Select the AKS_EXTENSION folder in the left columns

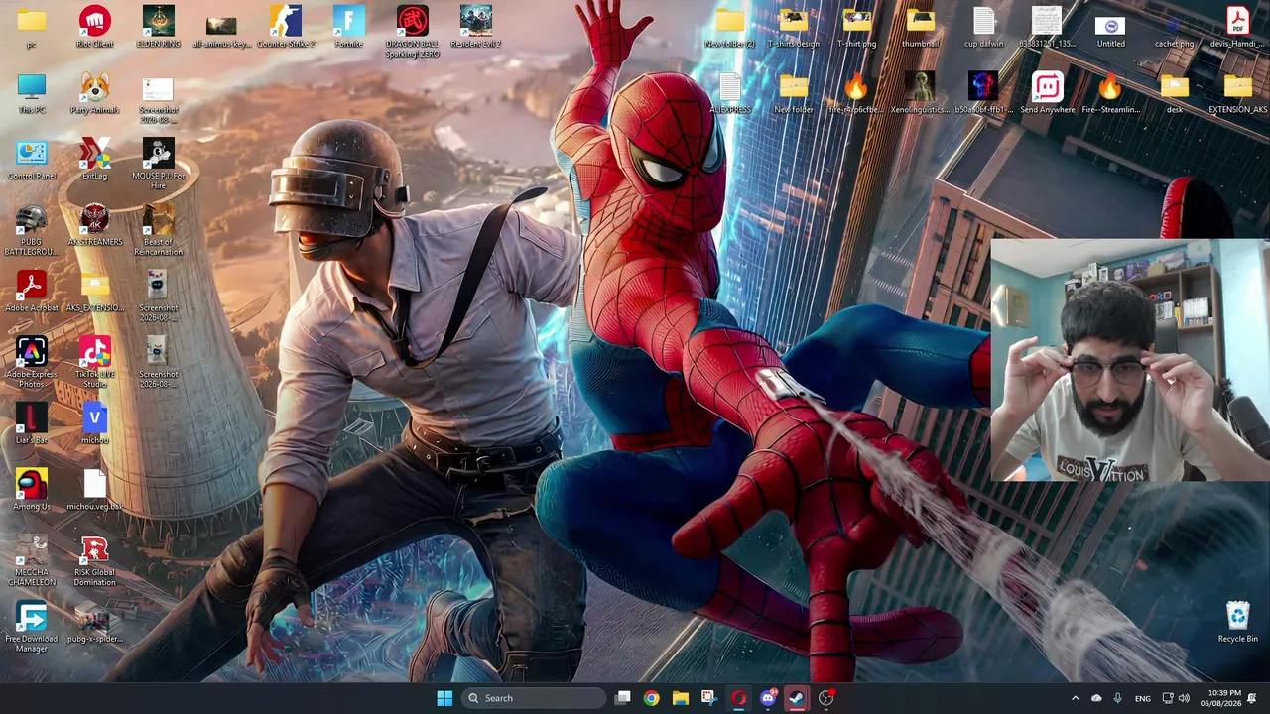click(94, 293)
